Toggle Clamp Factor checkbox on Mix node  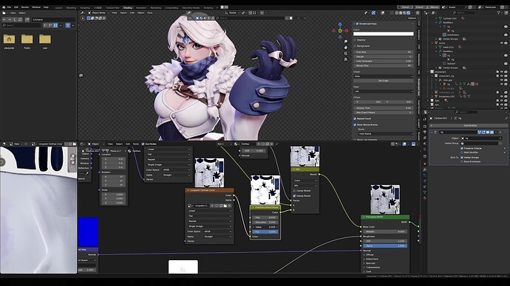294,196
